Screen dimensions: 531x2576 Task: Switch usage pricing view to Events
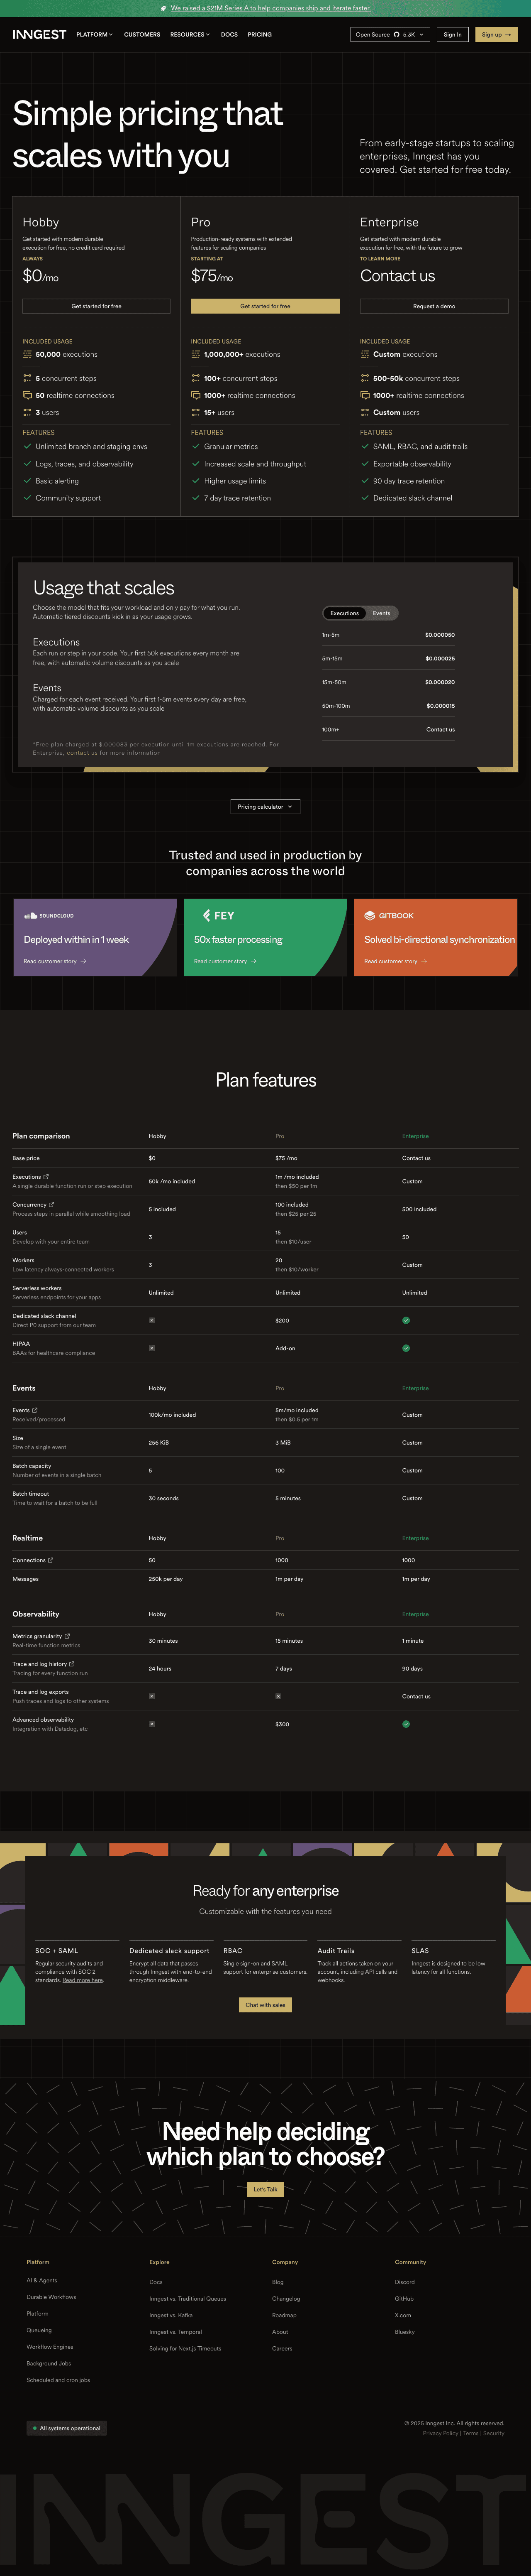click(x=381, y=613)
